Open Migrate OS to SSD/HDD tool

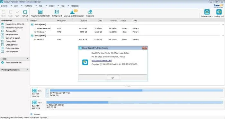(40, 13)
